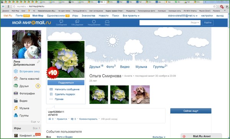Viewport: 230px width, 139px height.
Task: Click the Подружиться button
Action: (x=66, y=82)
